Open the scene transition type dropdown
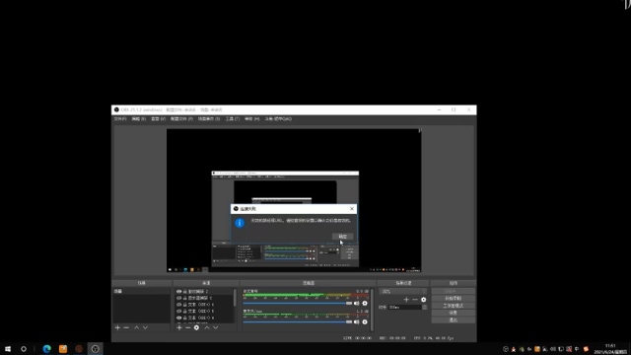The width and height of the screenshot is (631, 355). coord(402,292)
